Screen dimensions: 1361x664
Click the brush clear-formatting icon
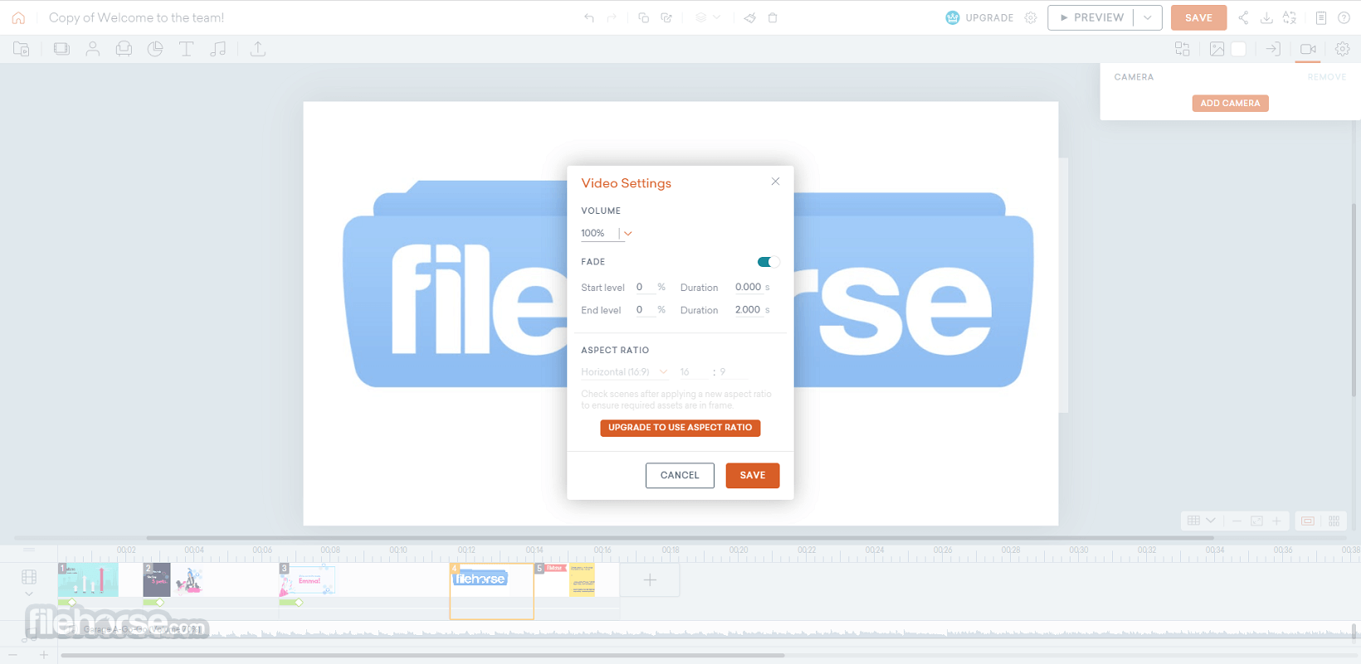pyautogui.click(x=750, y=17)
